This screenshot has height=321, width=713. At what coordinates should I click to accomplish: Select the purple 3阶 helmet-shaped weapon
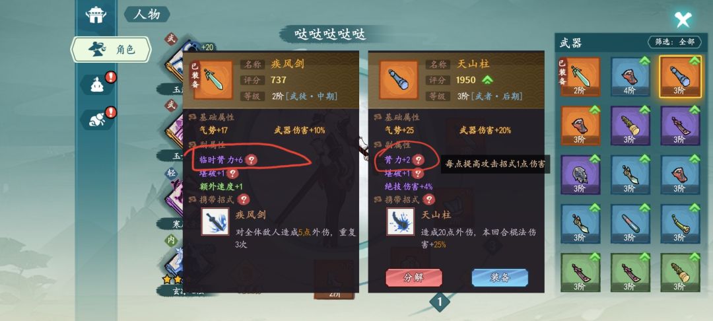(x=580, y=174)
